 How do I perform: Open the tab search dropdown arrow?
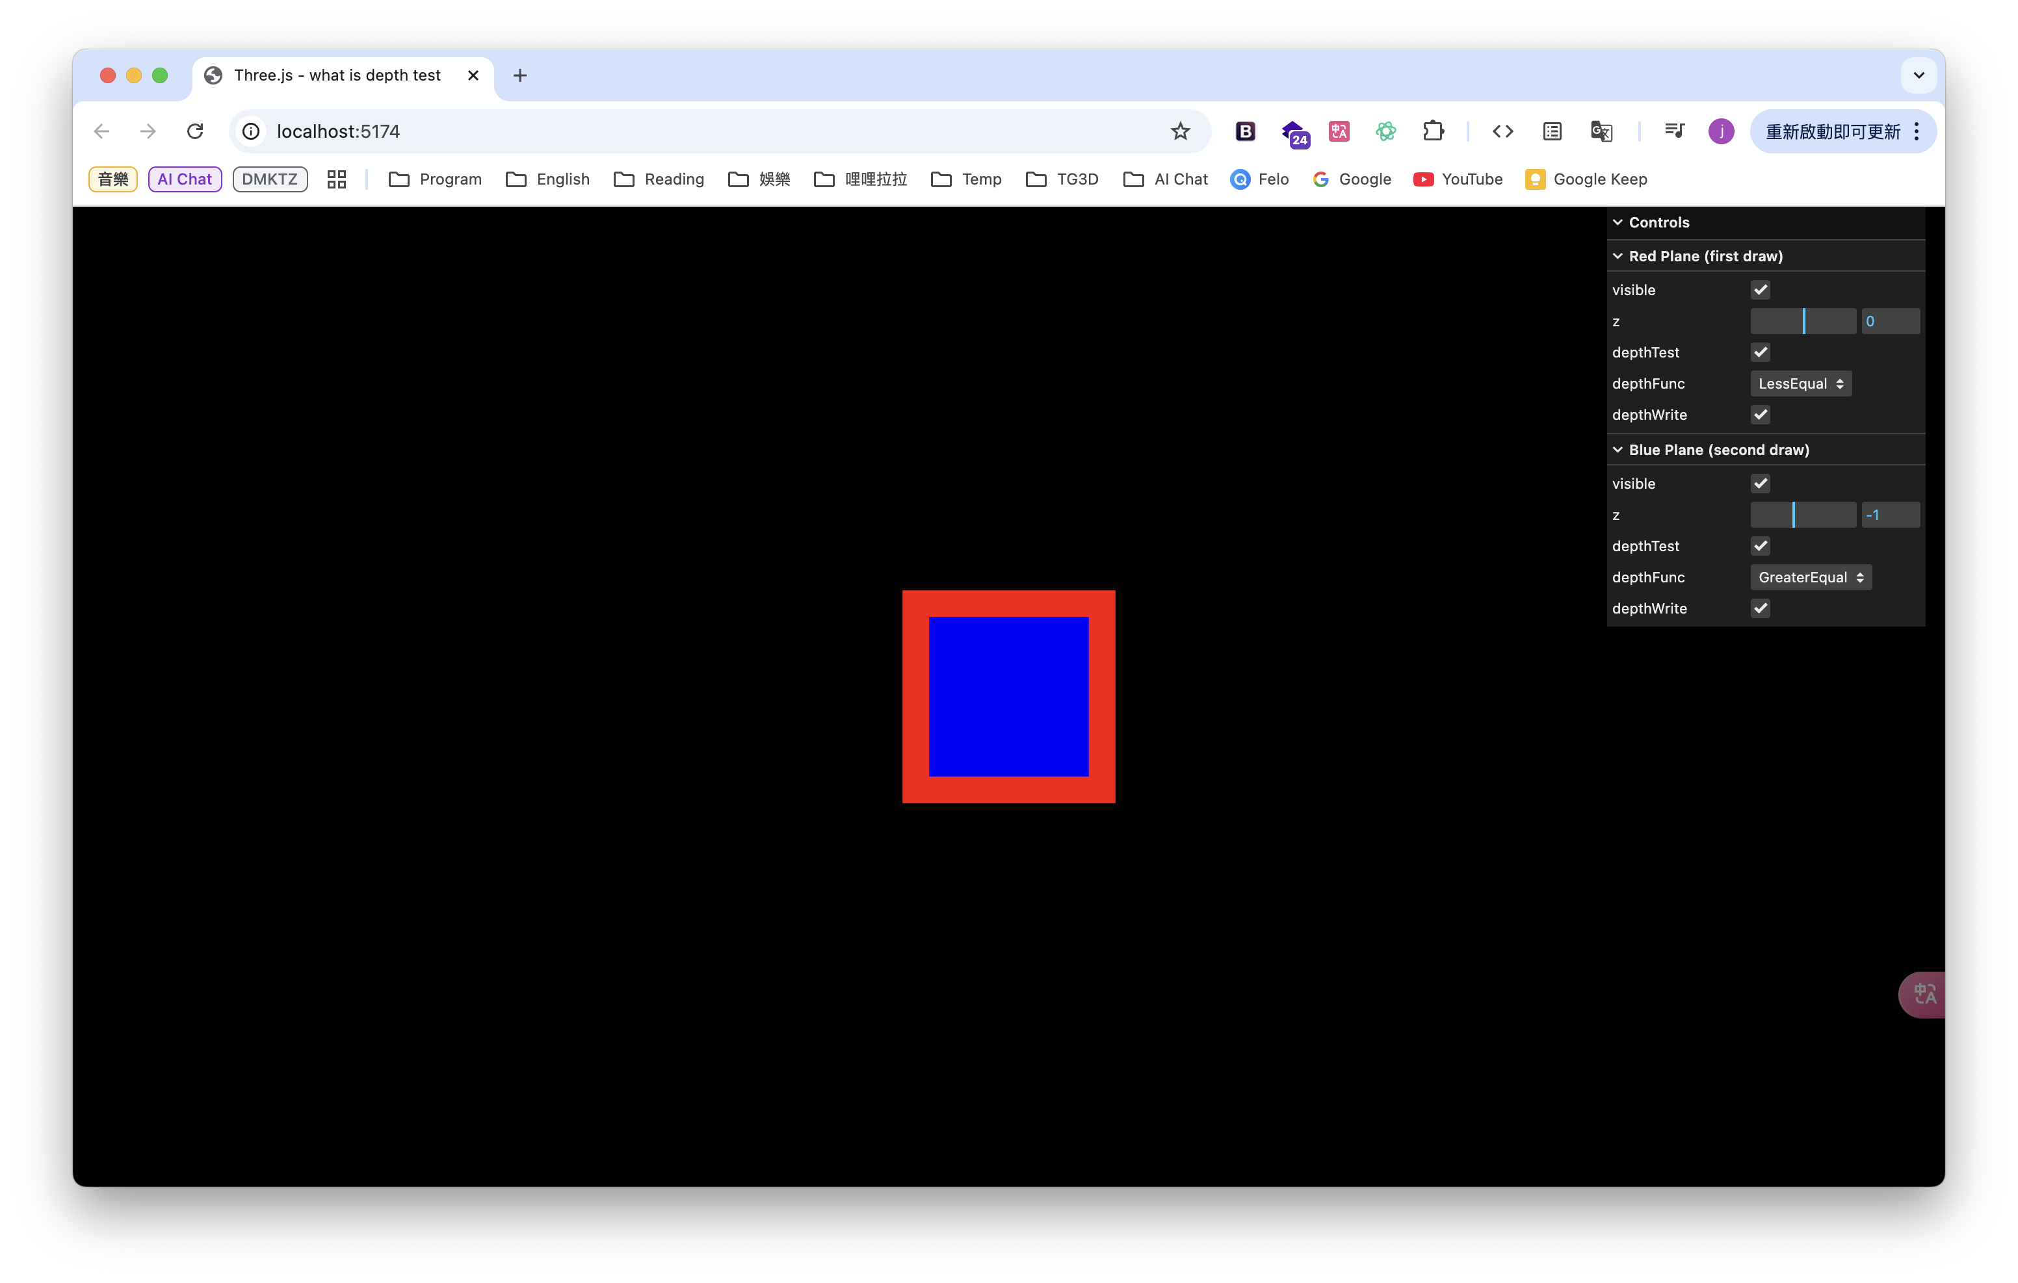point(1919,75)
